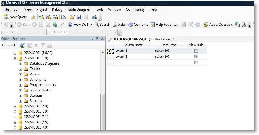Expand the ISSIMODEL(5.6.22) database node

[15, 53]
